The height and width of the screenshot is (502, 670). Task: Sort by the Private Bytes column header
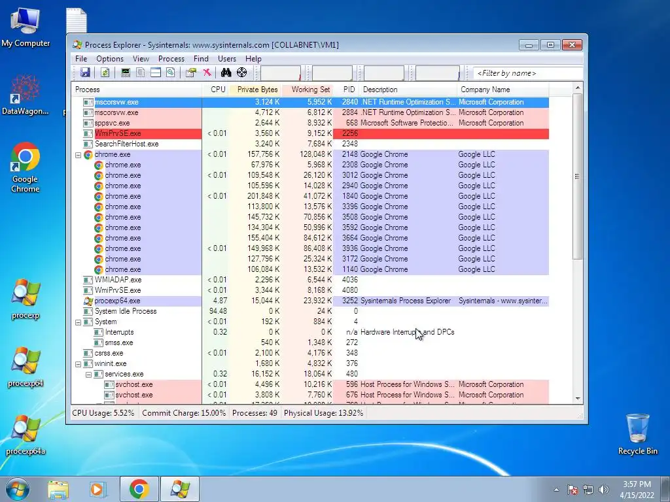(x=255, y=90)
